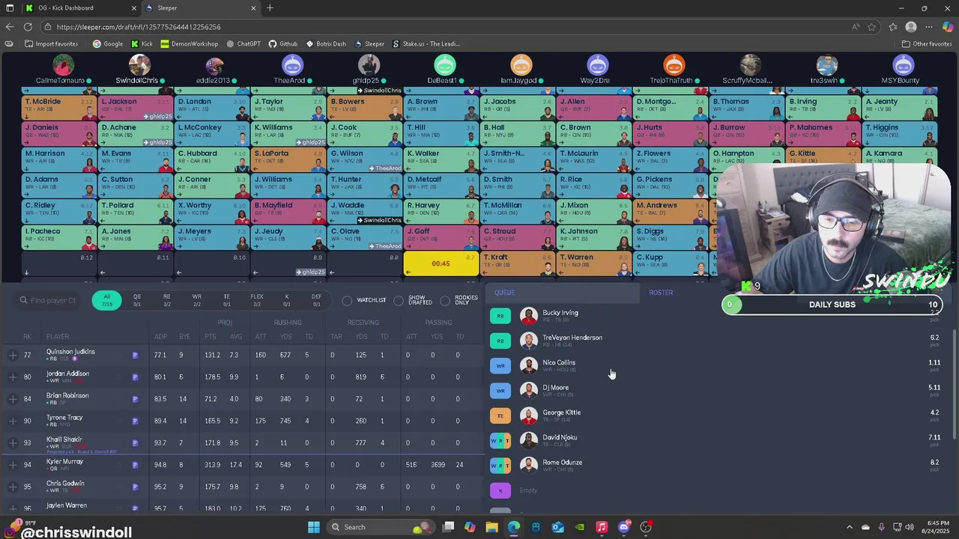Open Other favorites folder in bookmarks bar
Screen dimensions: 959x539
927,43
